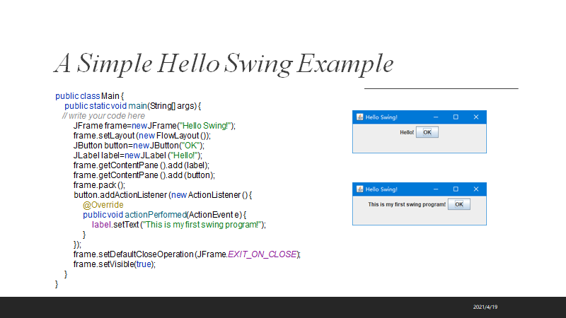Minimize the upper Hello Swing! window
The height and width of the screenshot is (318, 566).
pos(436,117)
